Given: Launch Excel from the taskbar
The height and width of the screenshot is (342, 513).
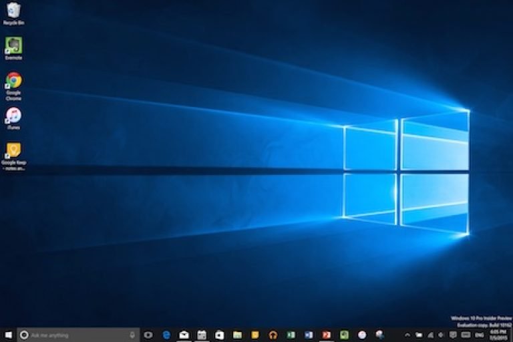Looking at the screenshot, I should coord(291,335).
